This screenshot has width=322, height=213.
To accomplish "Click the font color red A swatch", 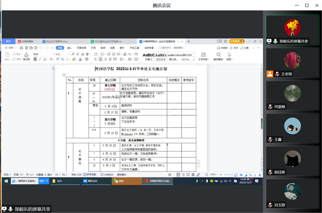I will [80, 59].
